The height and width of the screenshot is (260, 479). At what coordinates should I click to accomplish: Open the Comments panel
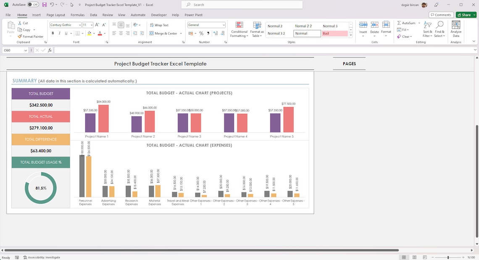tap(441, 14)
